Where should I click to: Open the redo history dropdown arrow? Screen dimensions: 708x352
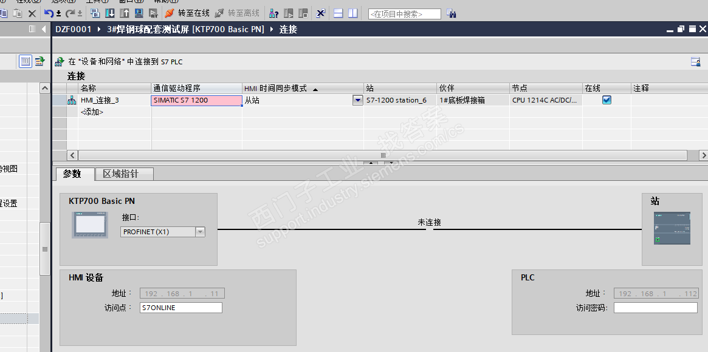(x=80, y=13)
